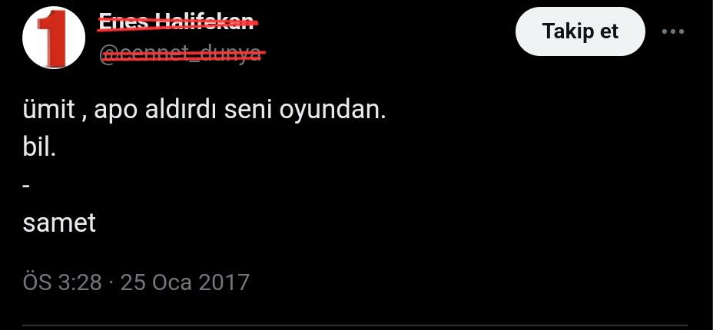This screenshot has height=330, width=713.
Task: Open the three-dot more options menu
Action: pos(673,31)
